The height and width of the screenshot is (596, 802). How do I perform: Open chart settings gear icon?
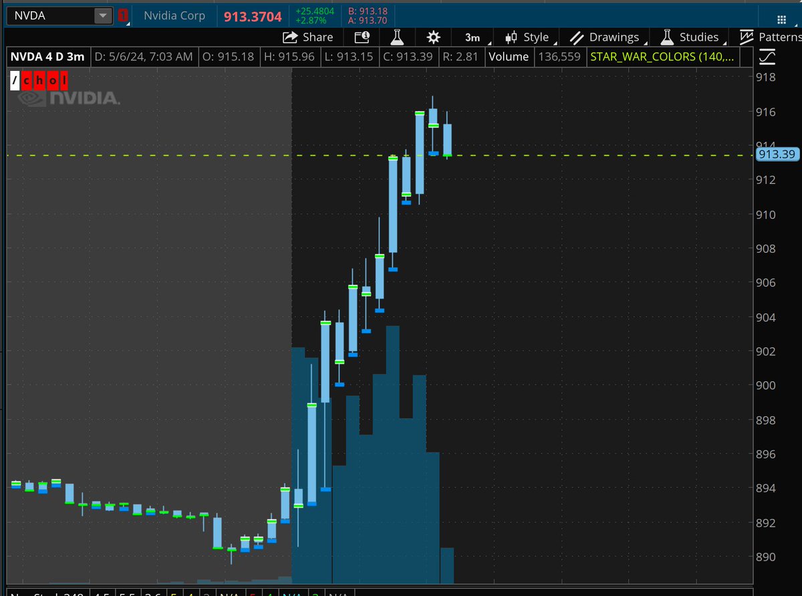[x=434, y=37]
